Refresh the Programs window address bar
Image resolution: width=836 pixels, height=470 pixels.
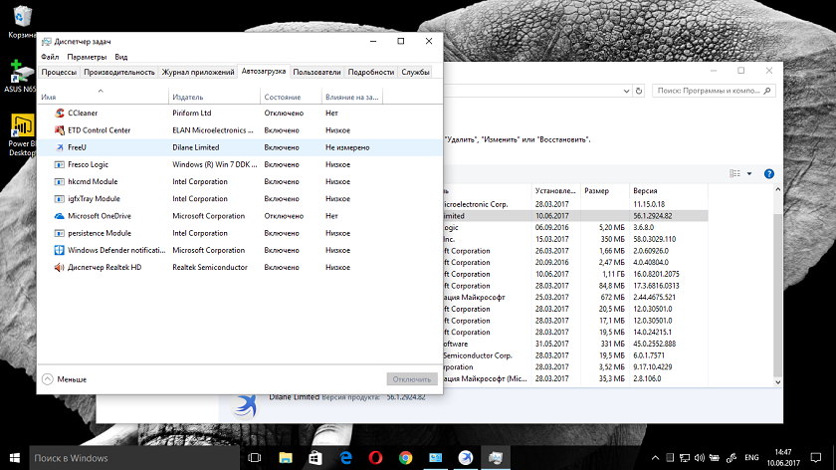click(639, 91)
